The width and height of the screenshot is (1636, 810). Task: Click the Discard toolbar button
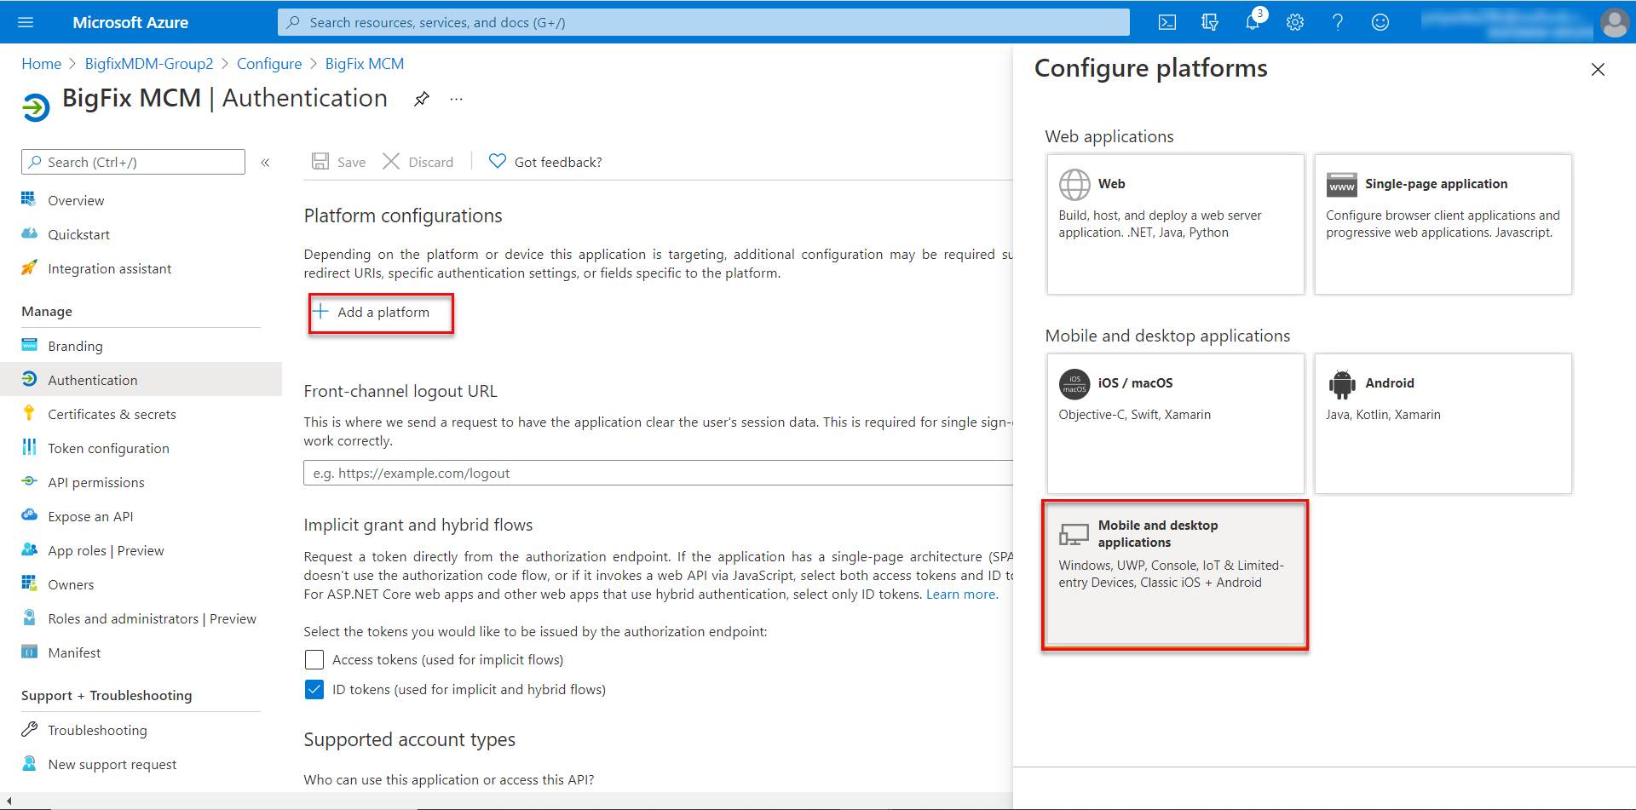coord(418,162)
